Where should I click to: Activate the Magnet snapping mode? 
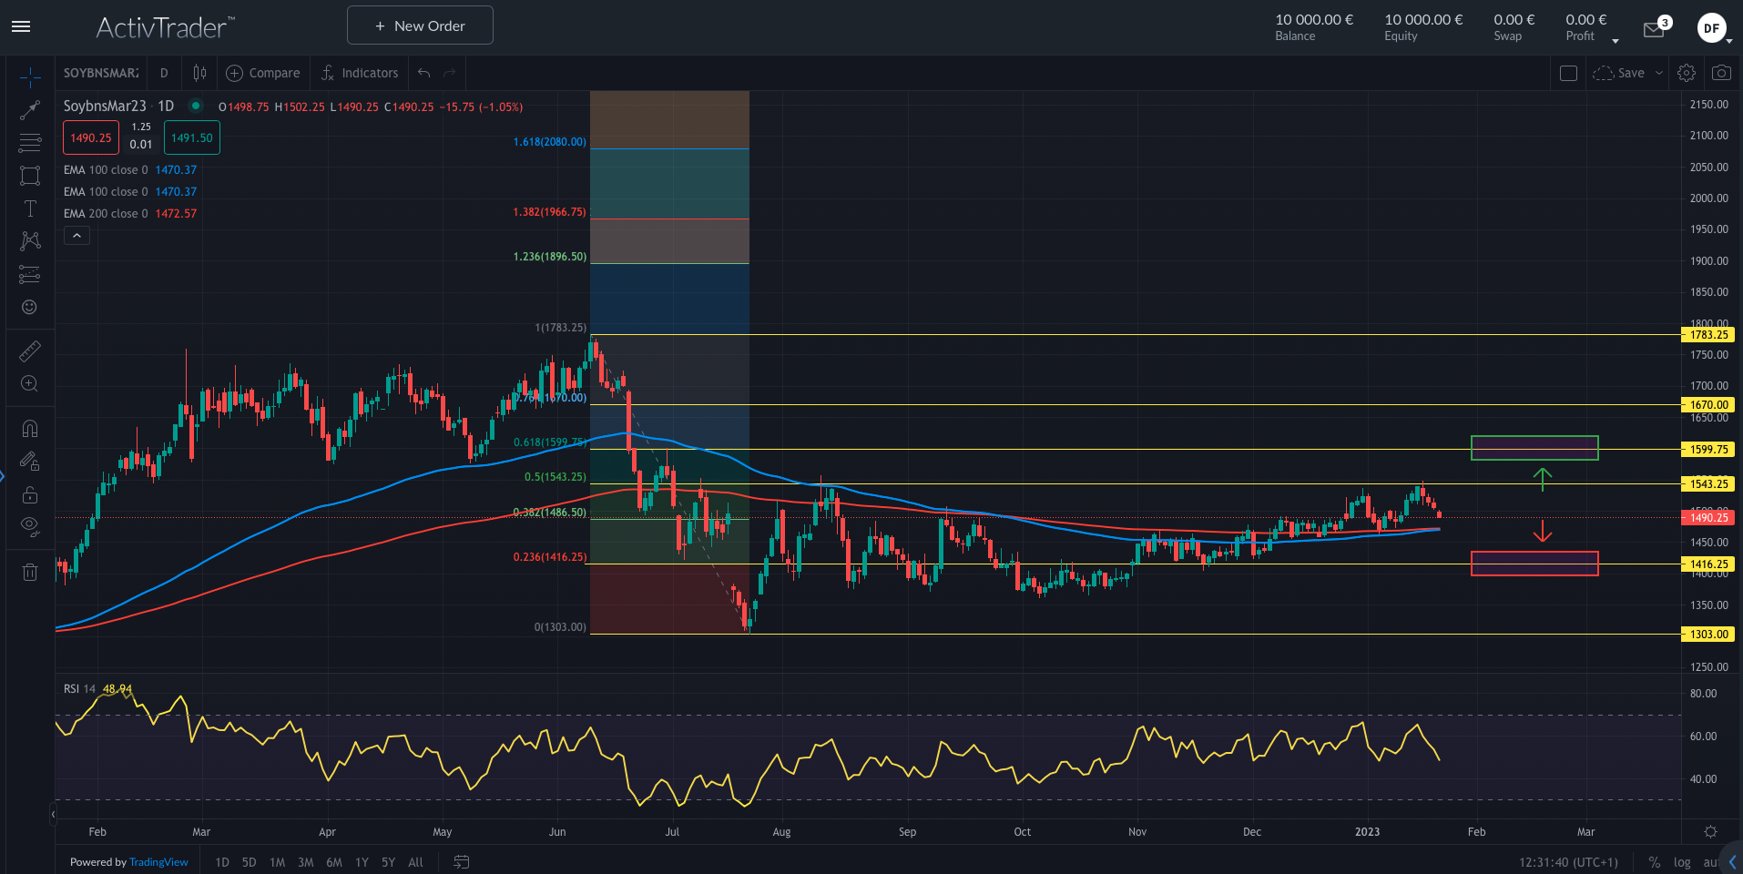[30, 428]
